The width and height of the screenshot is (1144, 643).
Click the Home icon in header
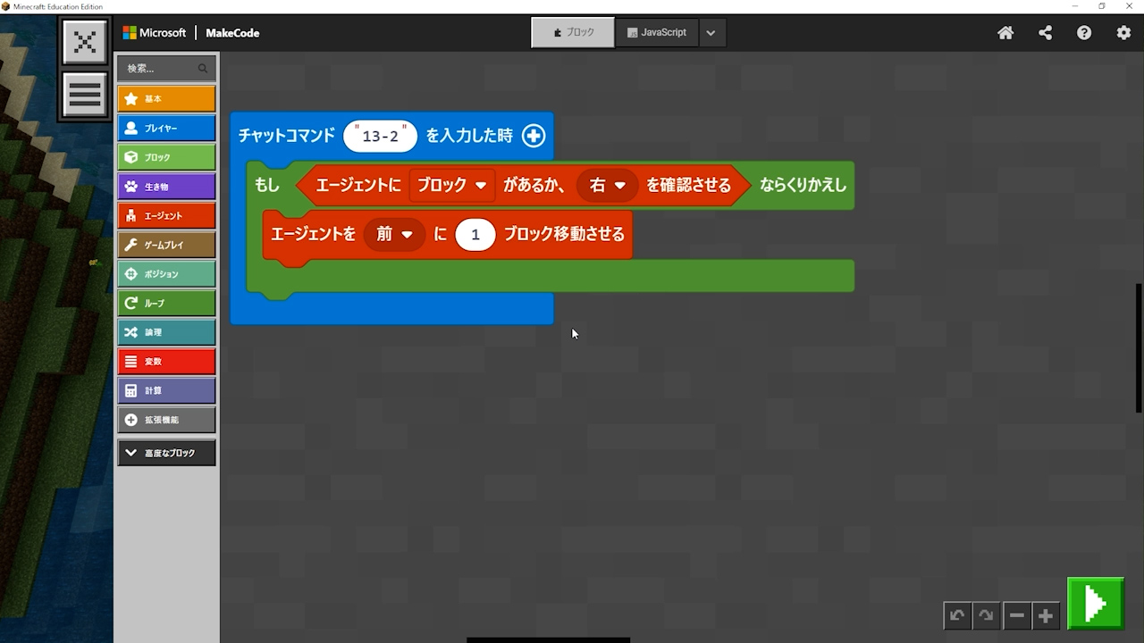(1005, 33)
